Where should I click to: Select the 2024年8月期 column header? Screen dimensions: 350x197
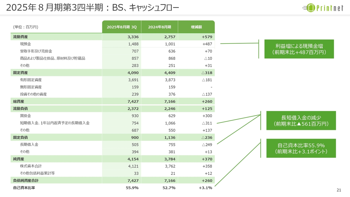pos(159,27)
